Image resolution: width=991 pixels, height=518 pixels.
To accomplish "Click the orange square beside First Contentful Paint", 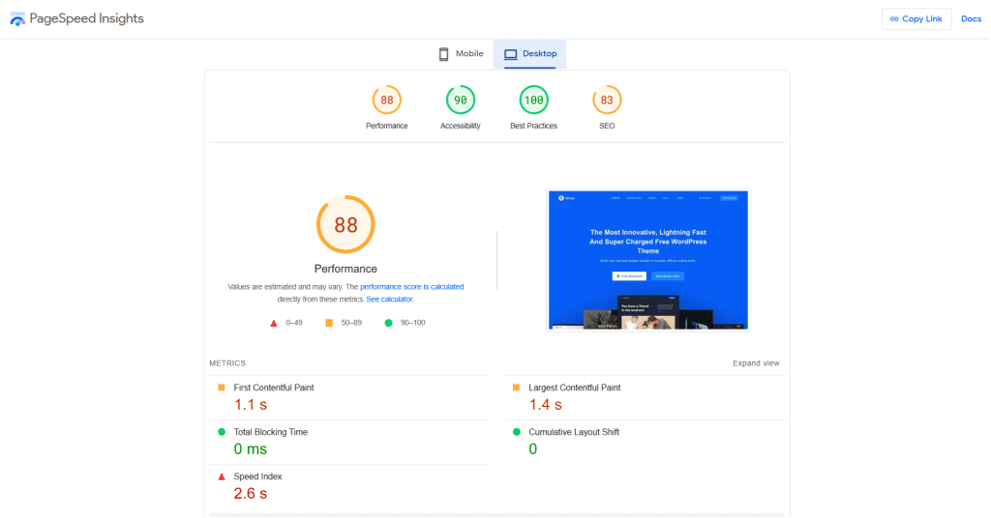I will coord(222,388).
